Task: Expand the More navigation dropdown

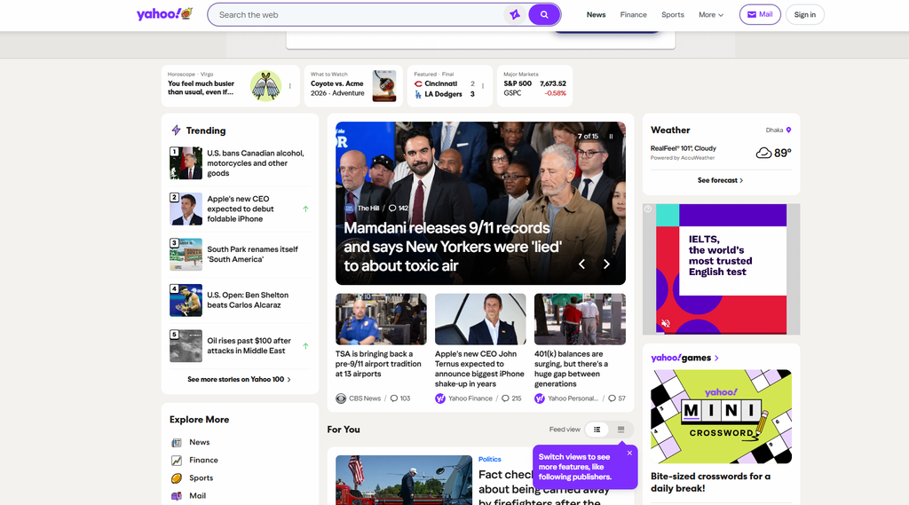Action: click(711, 14)
